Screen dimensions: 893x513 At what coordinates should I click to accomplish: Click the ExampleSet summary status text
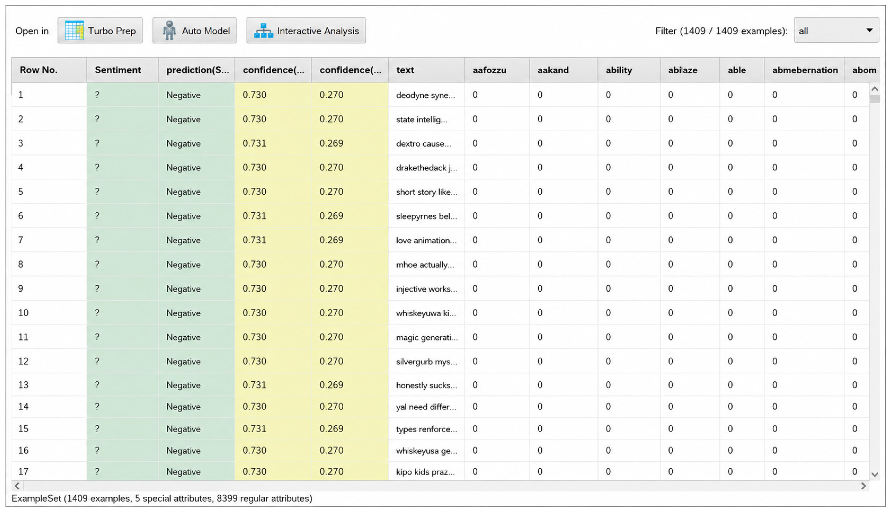(x=162, y=499)
